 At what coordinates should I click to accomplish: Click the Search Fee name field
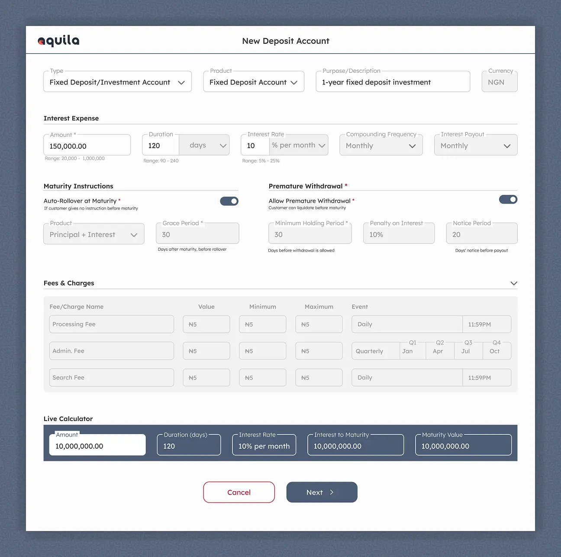coord(112,377)
